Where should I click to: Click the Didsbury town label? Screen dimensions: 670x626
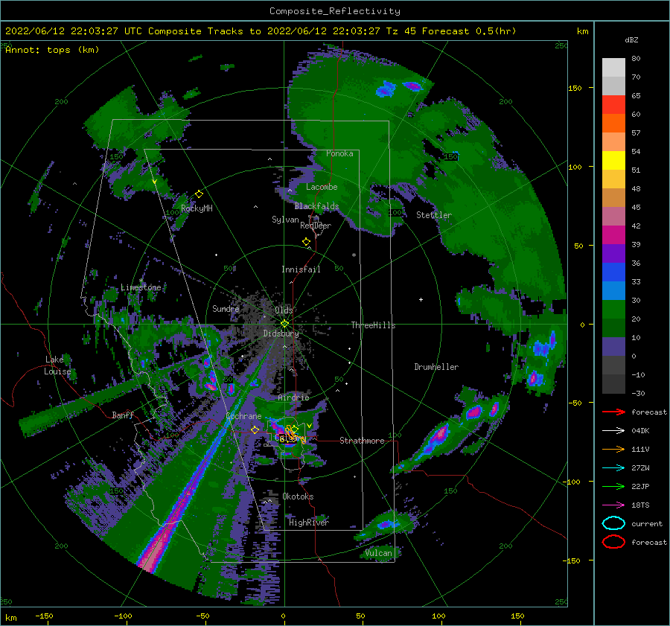[281, 333]
